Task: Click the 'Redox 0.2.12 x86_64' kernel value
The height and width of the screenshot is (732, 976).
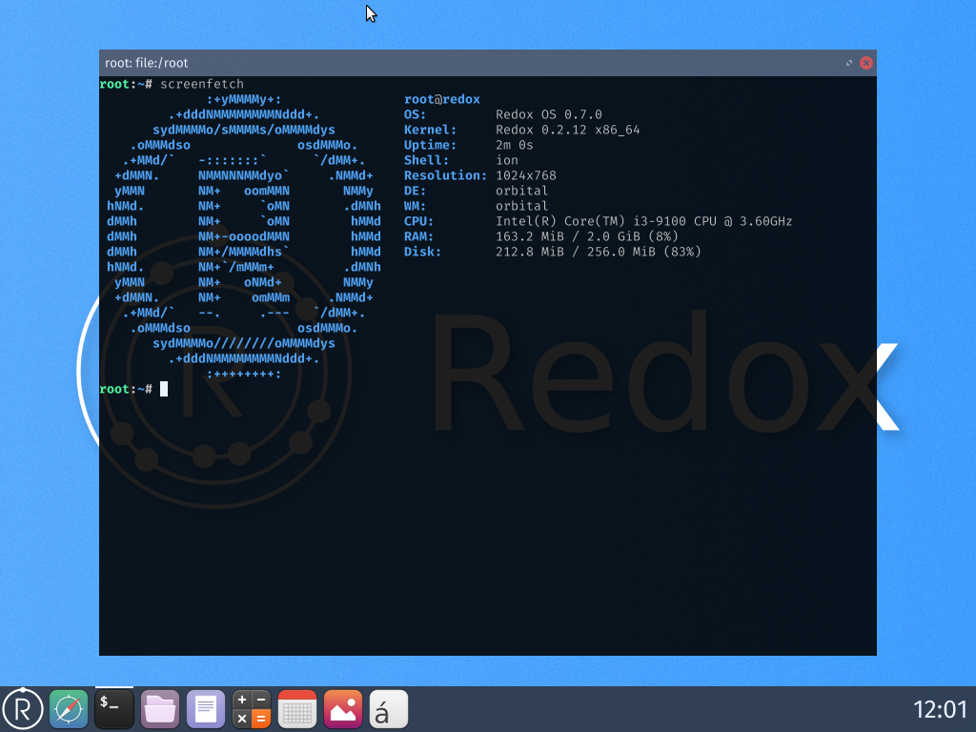Action: point(568,130)
